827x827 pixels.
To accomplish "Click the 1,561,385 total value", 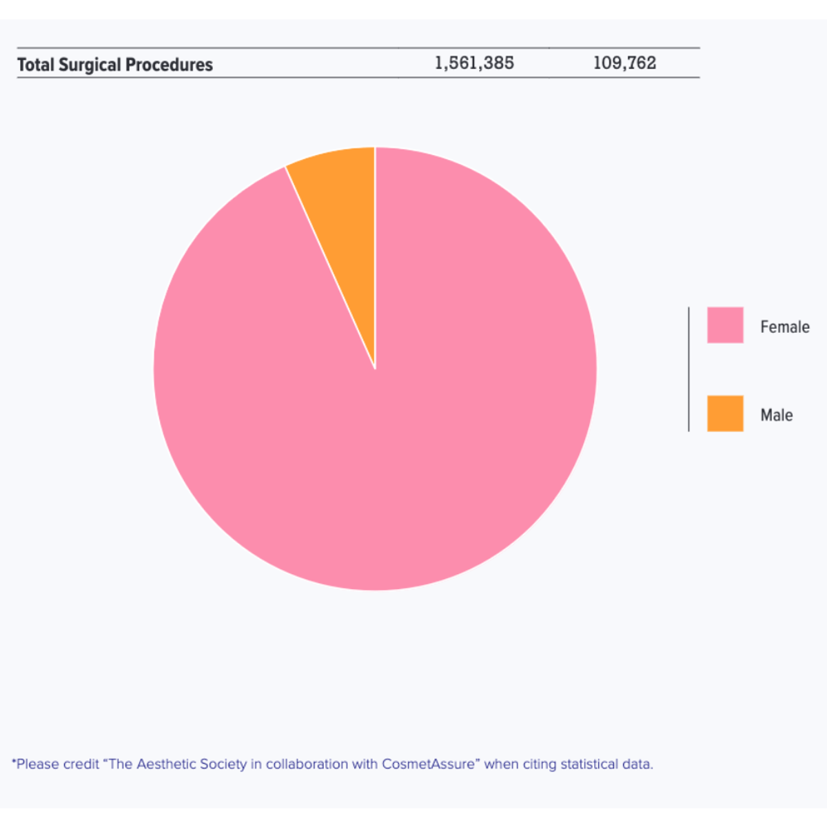I will (474, 63).
